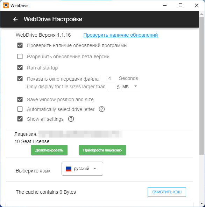The height and width of the screenshot is (207, 205).
Task: Go back using the header arrow
Action: click(15, 19)
